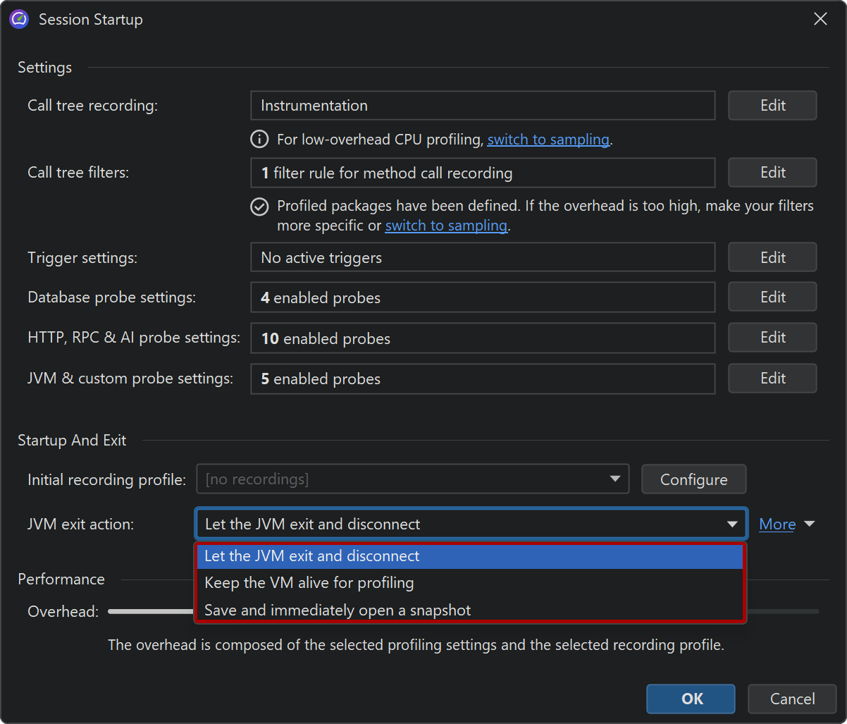847x724 pixels.
Task: Edit the trigger settings
Action: (772, 257)
